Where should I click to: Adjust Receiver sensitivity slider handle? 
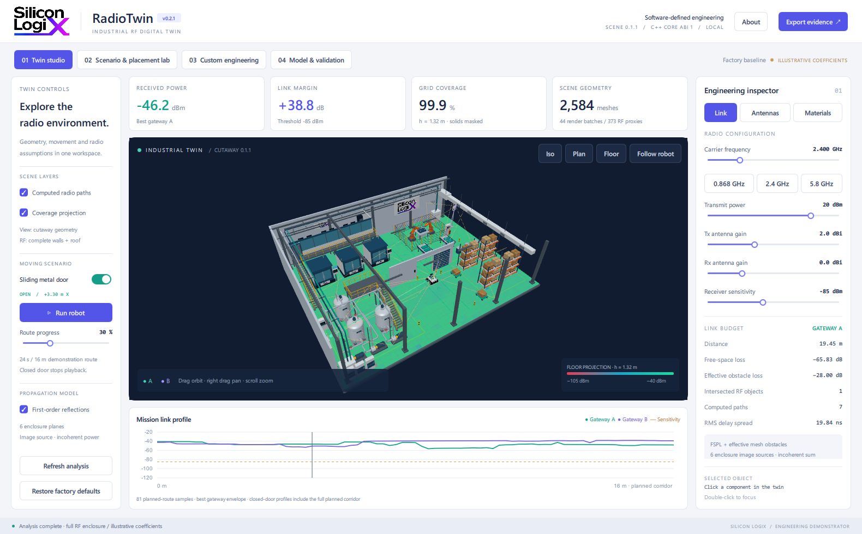click(x=763, y=302)
